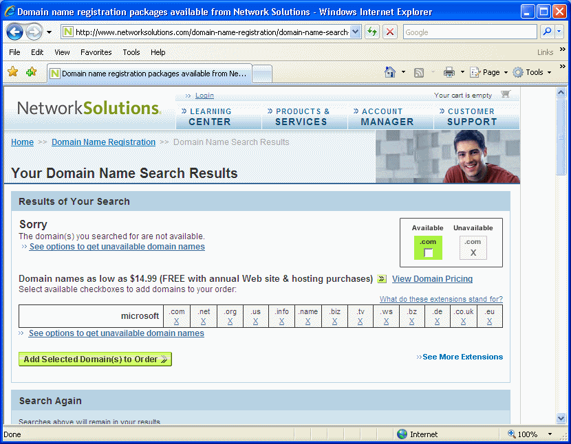Screen dimensions: 571x444
Task: Click the Home icon in command bar
Action: click(390, 72)
